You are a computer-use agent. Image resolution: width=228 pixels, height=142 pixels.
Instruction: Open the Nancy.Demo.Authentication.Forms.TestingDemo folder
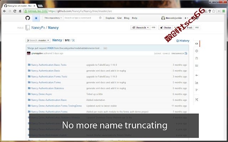[57, 106]
